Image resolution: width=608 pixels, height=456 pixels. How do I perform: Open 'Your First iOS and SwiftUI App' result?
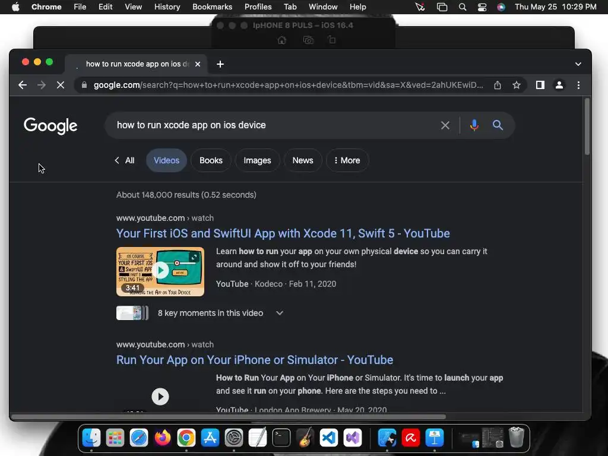[x=283, y=233]
